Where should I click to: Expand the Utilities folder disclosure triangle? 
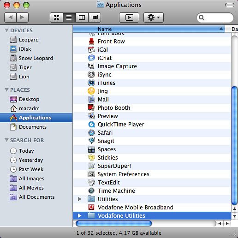[x=79, y=199]
